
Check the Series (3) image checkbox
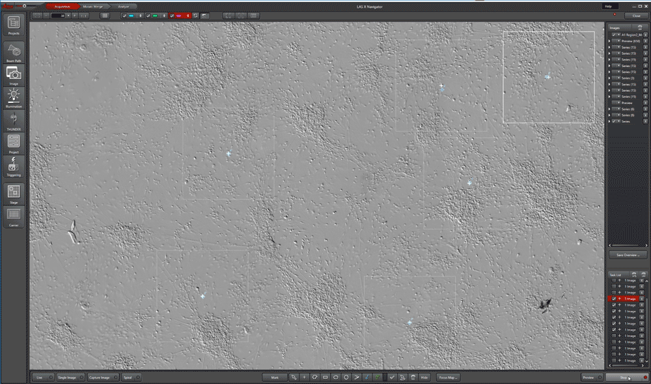614,78
